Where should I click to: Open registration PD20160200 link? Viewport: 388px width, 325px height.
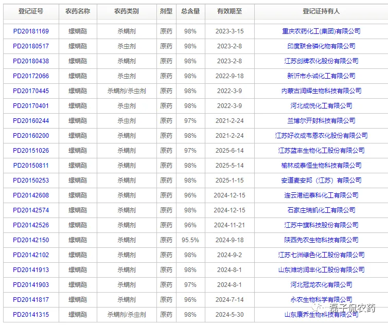click(x=31, y=136)
